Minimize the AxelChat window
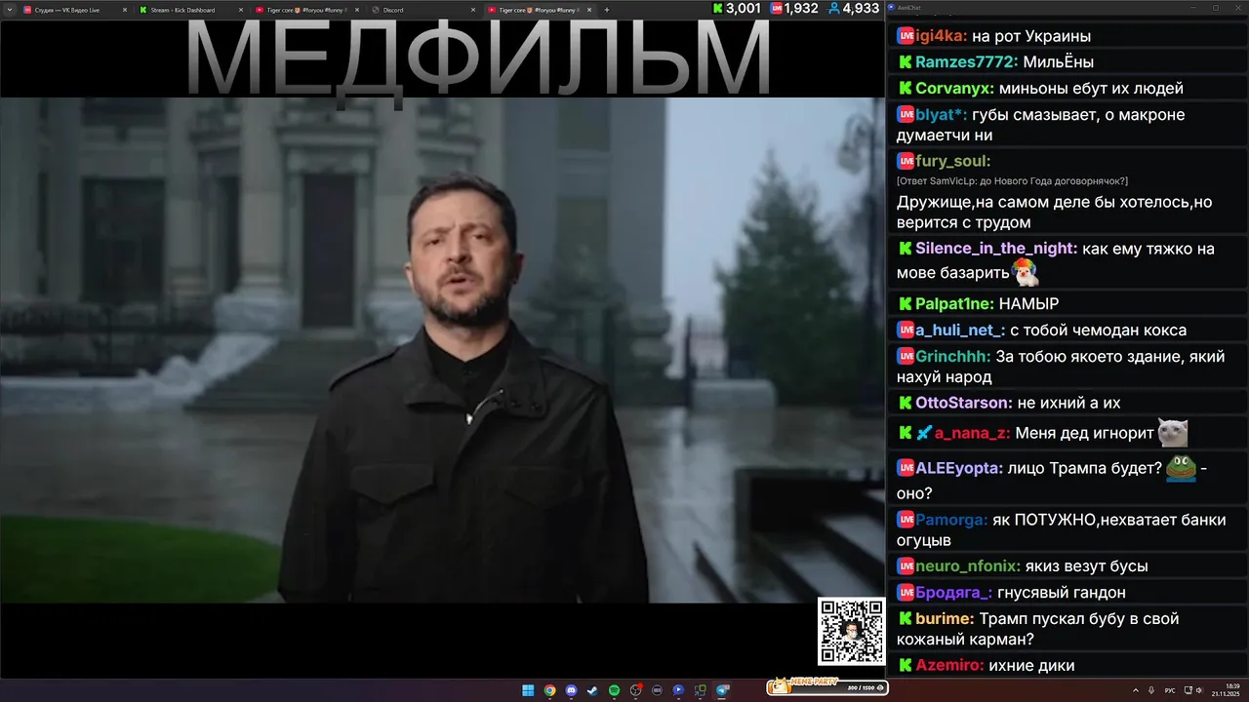Image resolution: width=1249 pixels, height=702 pixels. tap(1195, 7)
